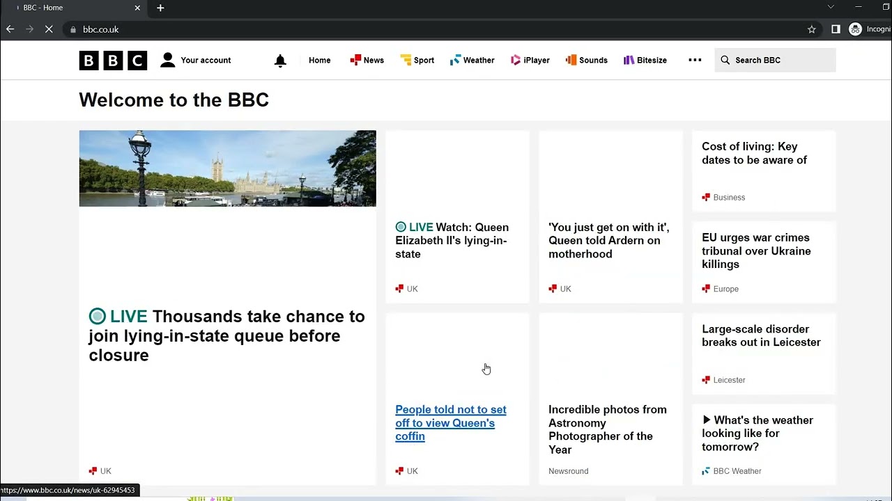Stop the page loading in the browser toolbar

click(x=49, y=29)
